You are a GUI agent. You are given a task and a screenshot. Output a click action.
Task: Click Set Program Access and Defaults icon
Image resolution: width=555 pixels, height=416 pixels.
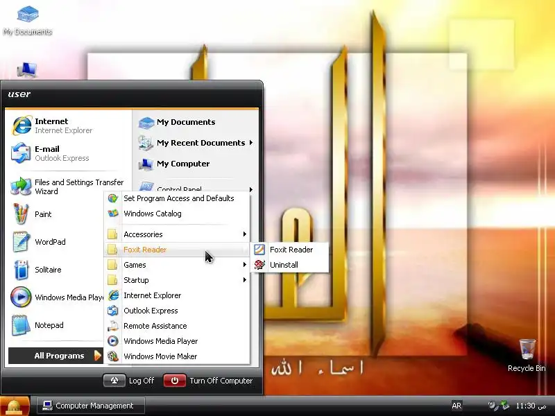pyautogui.click(x=113, y=198)
